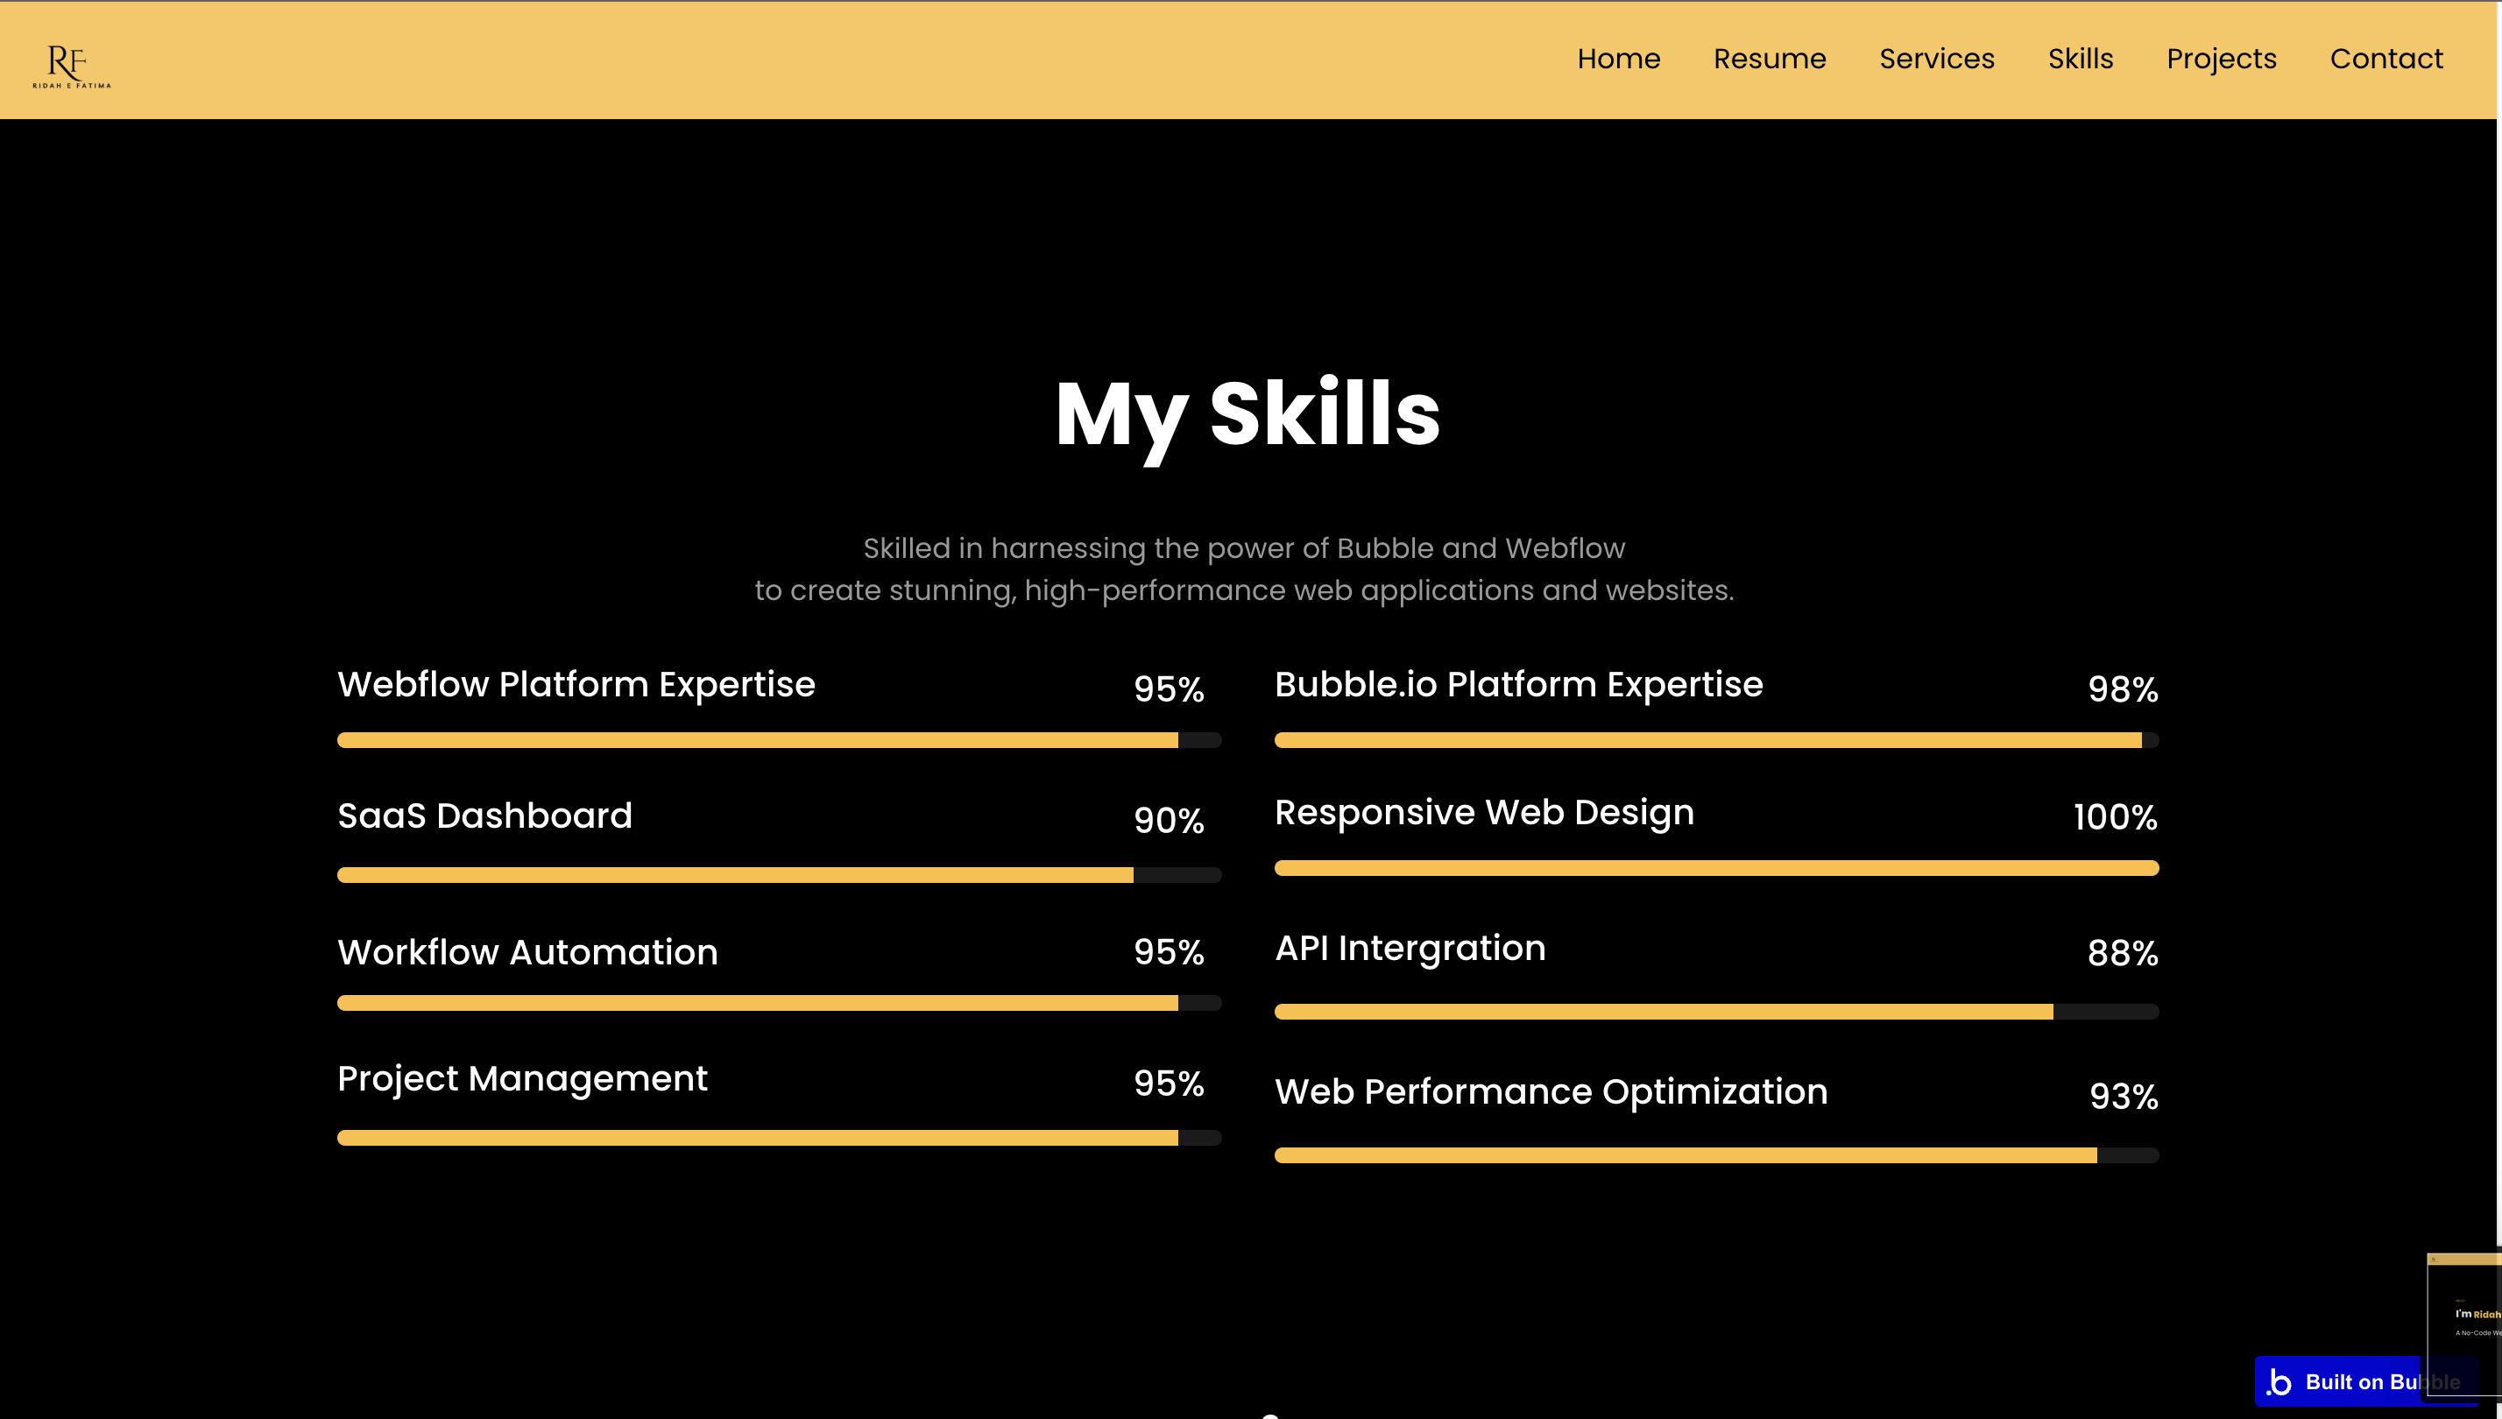Click the Responsive Web Design progress bar
This screenshot has height=1419, width=2502.
pos(1716,867)
